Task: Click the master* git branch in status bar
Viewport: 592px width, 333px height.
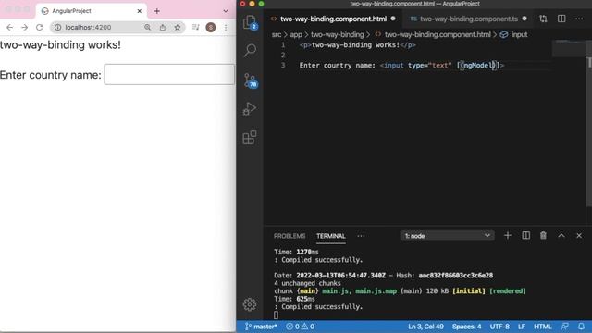Action: (261, 327)
